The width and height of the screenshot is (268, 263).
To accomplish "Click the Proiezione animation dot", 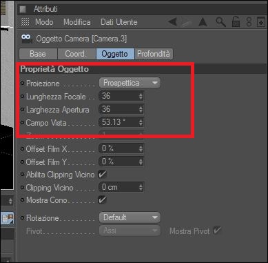I will coord(23,84).
